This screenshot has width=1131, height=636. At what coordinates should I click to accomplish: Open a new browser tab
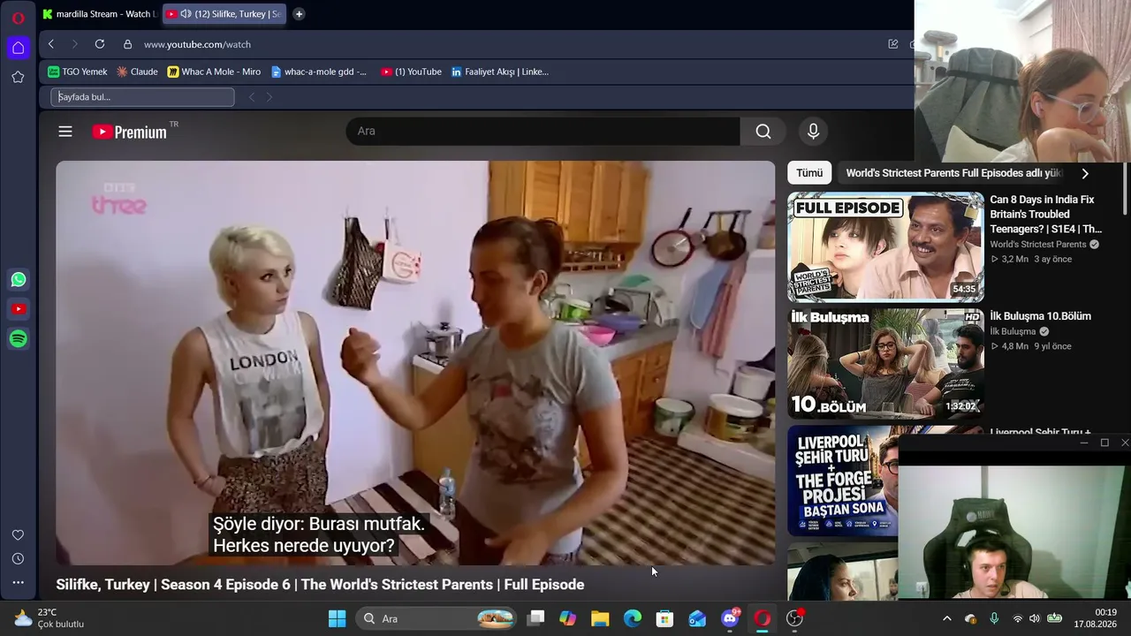click(x=299, y=14)
